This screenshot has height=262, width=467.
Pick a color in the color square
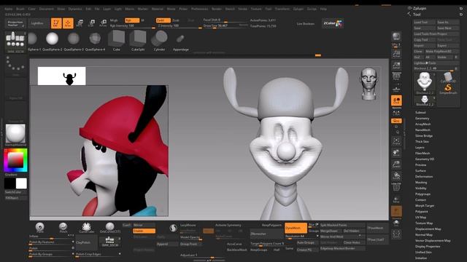tap(15, 160)
